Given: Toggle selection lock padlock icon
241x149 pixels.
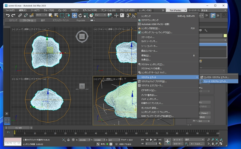Looking at the screenshot, I should point(68,140).
